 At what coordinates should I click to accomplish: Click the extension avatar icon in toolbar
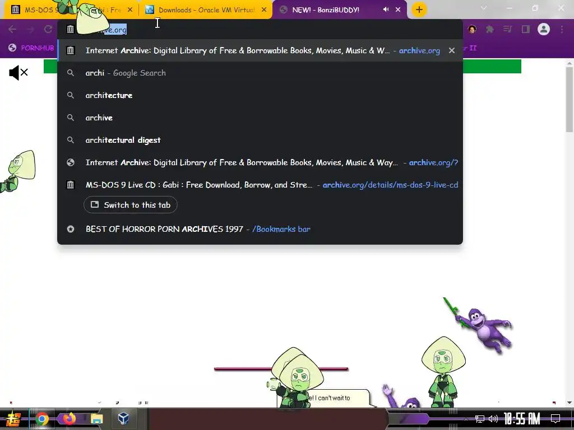click(472, 29)
